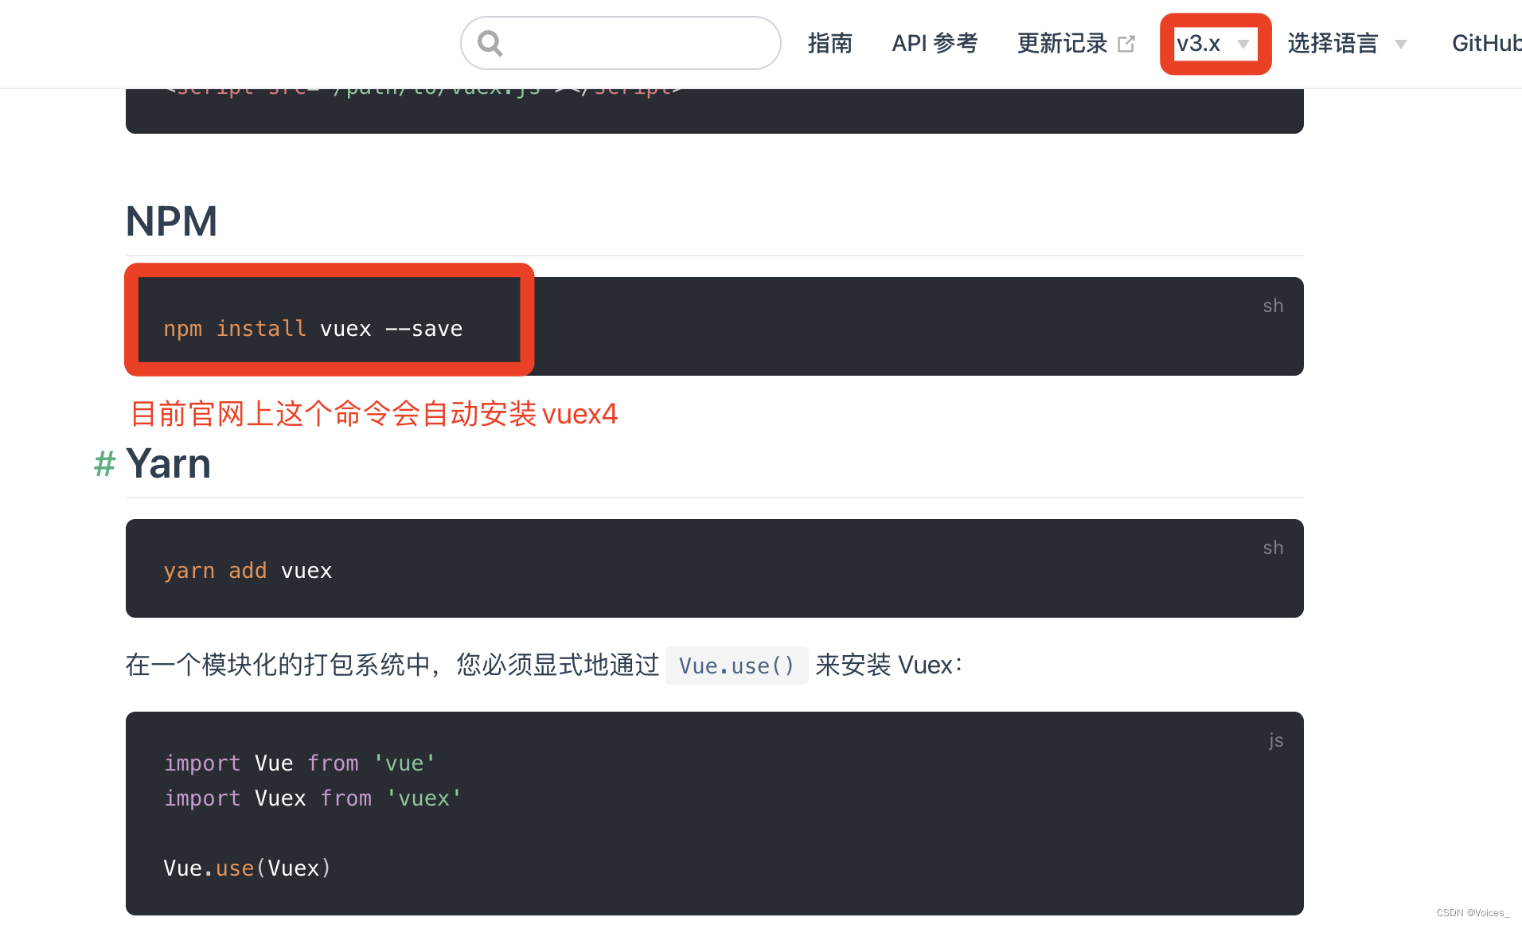This screenshot has height=925, width=1522.
Task: Click the NPM section heading
Action: point(172,221)
